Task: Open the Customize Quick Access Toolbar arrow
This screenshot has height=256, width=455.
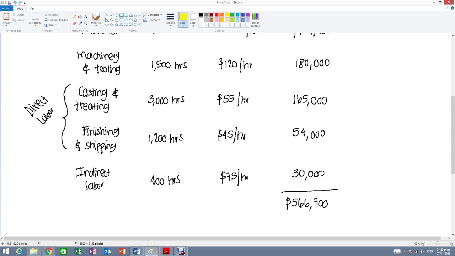Action: pos(25,3)
